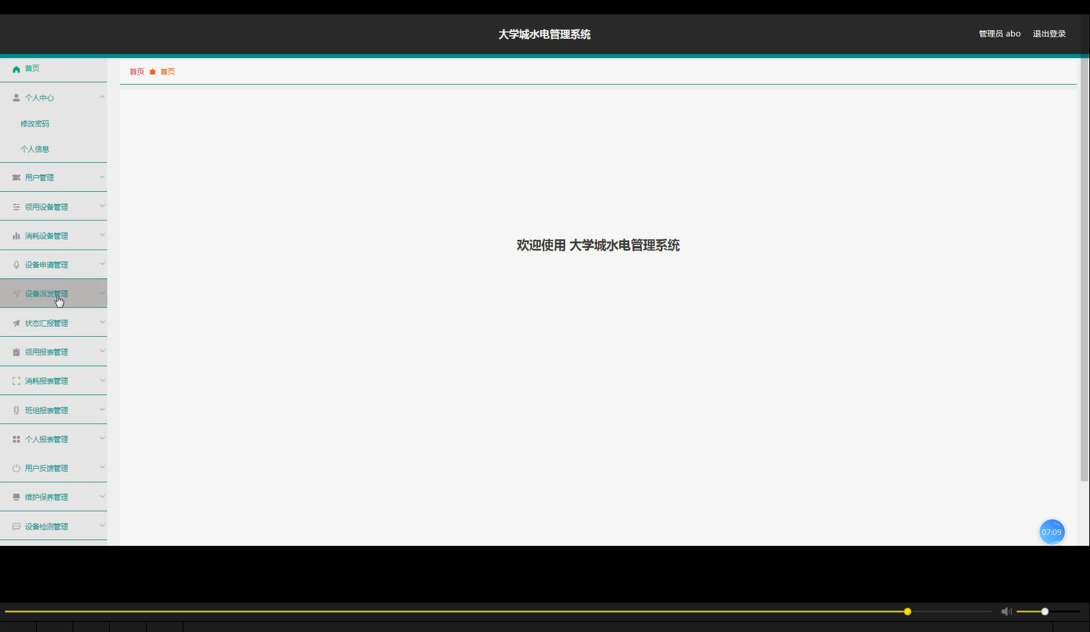
Task: Click the 管理员 abo account label
Action: [x=999, y=34]
